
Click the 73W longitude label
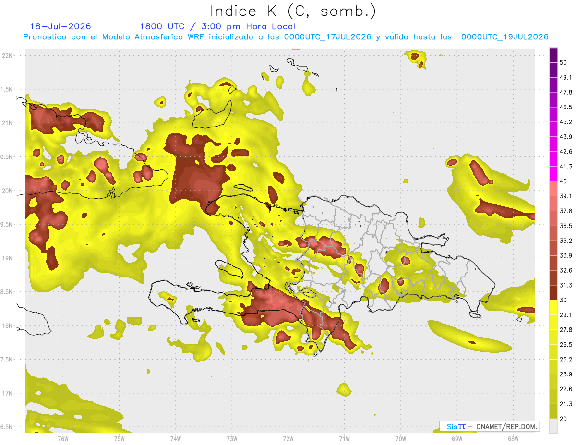pyautogui.click(x=232, y=439)
